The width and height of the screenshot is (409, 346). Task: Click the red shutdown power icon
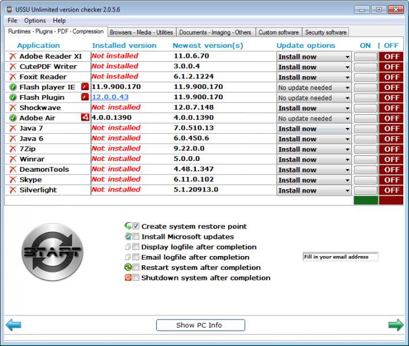click(128, 277)
